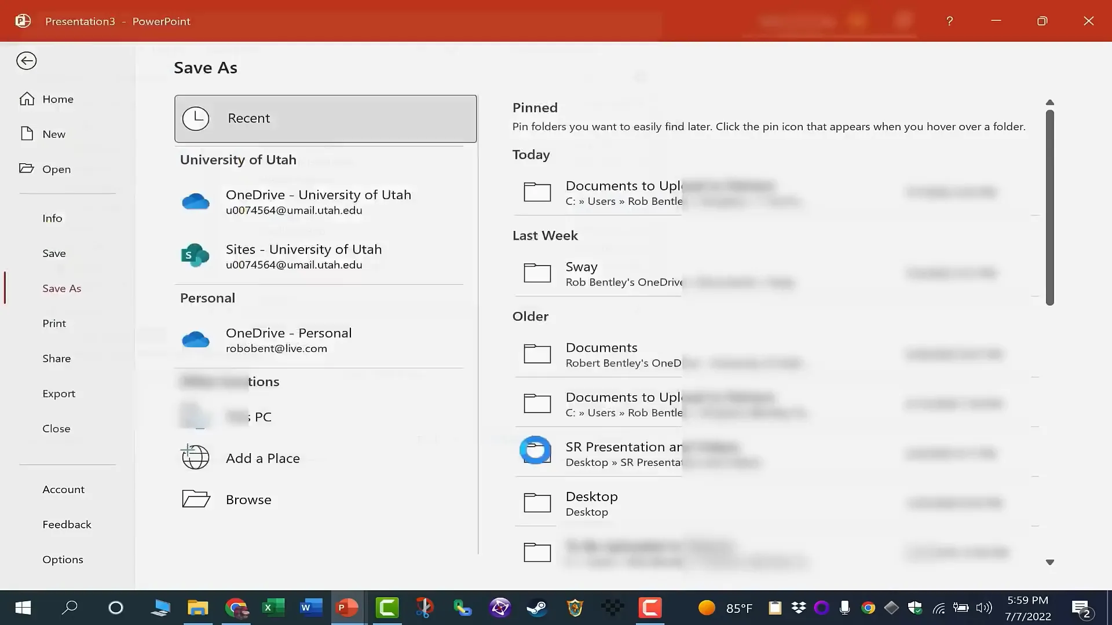Open PowerPoint Options

click(x=63, y=559)
